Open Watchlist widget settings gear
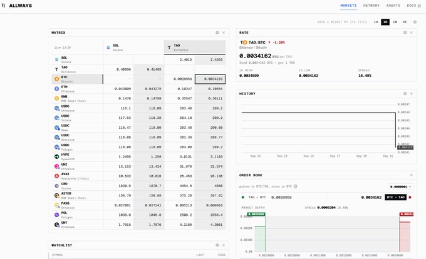The width and height of the screenshot is (426, 259). point(217,245)
